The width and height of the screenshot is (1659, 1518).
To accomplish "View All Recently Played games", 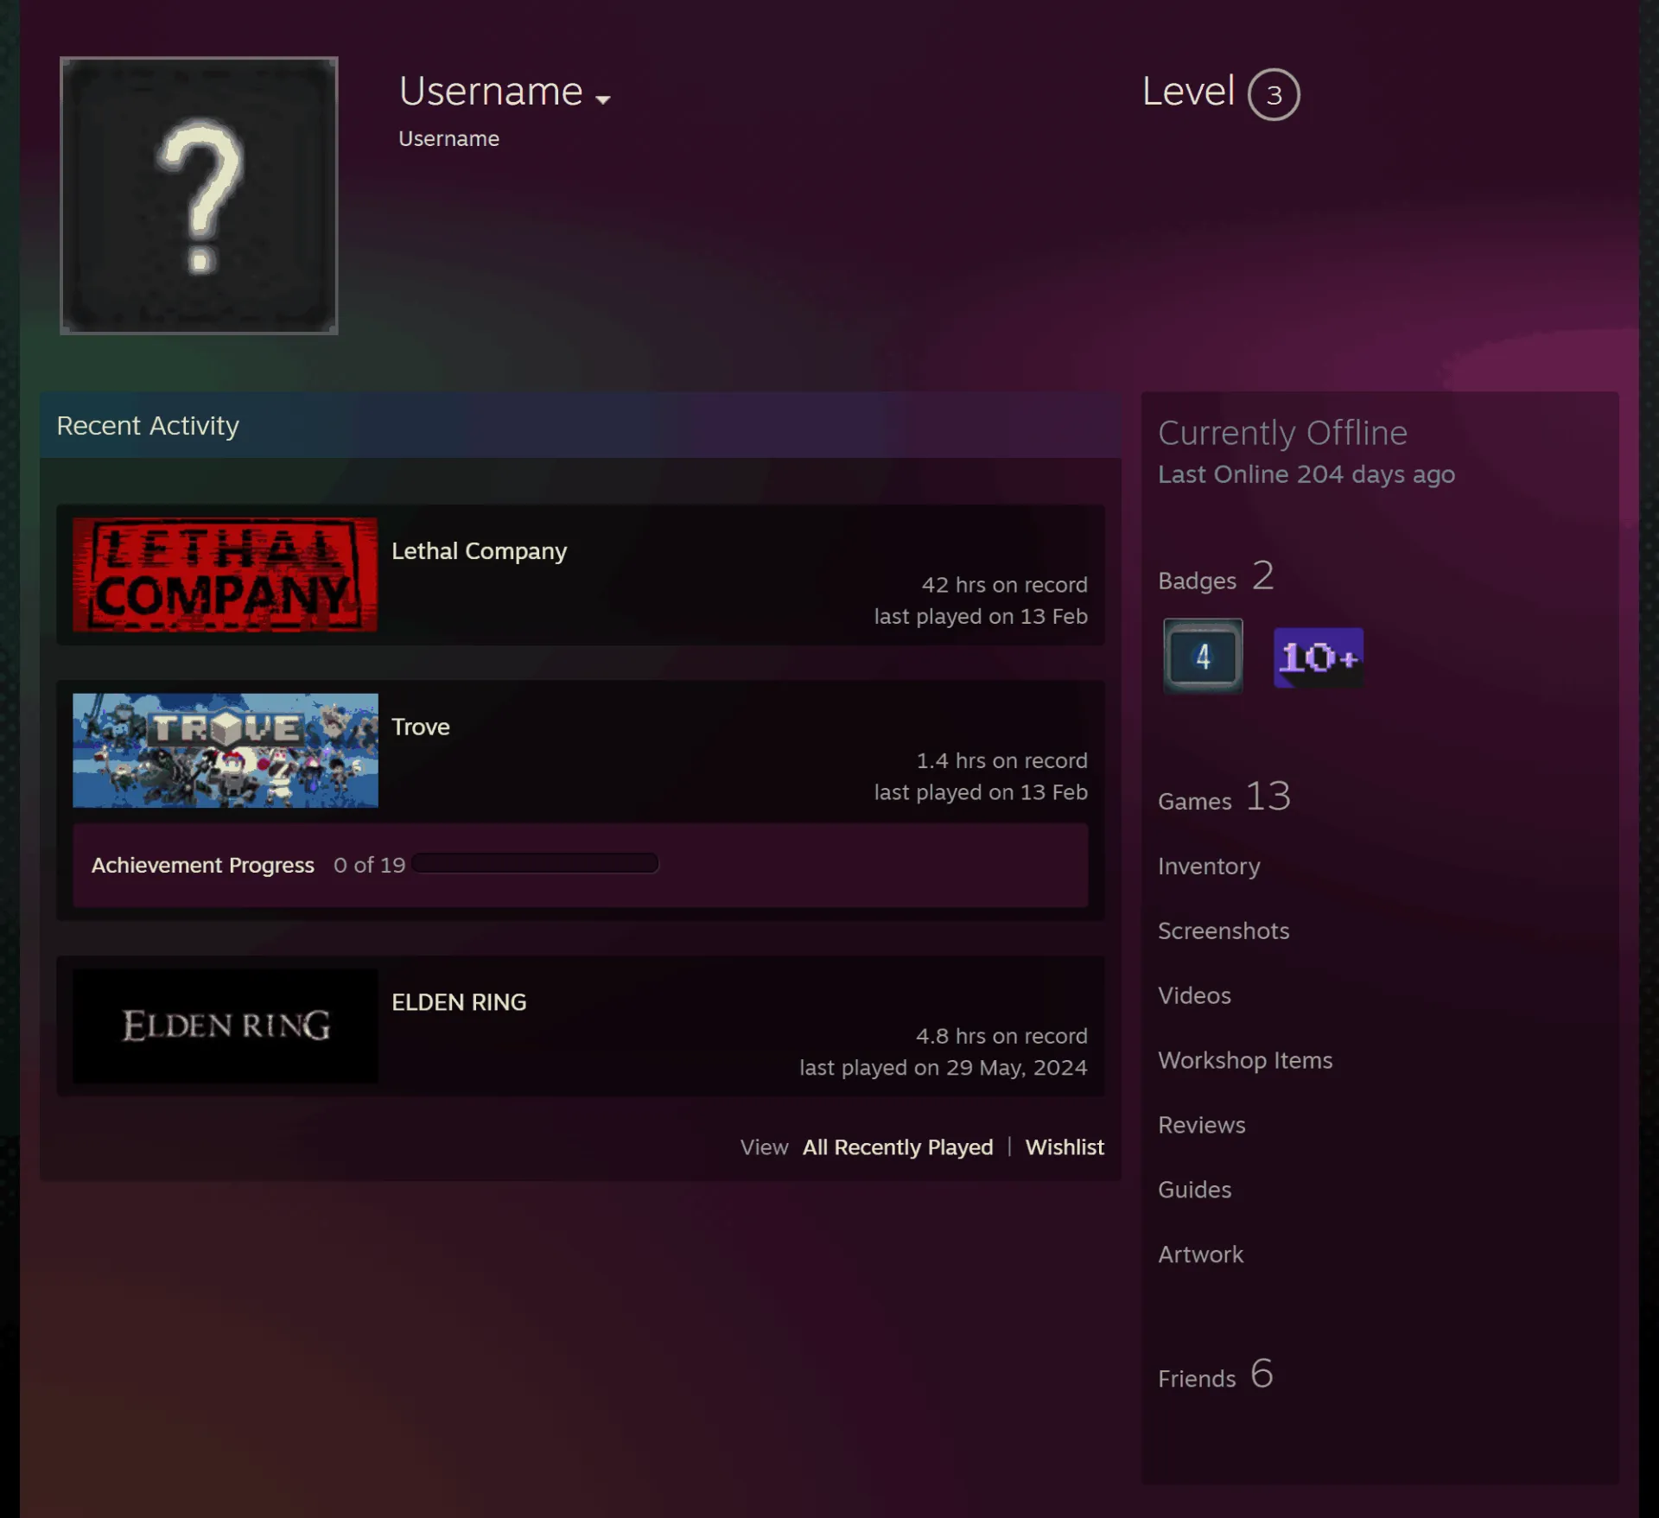I will tap(898, 1147).
